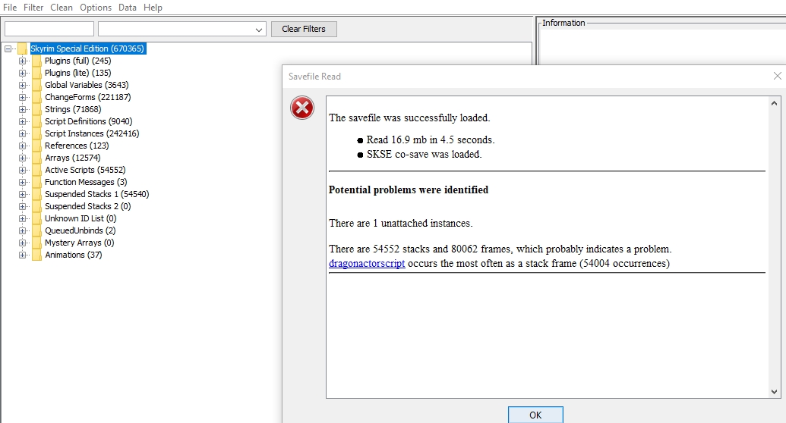Click the References folder icon
This screenshot has height=423, width=786.
(x=36, y=146)
